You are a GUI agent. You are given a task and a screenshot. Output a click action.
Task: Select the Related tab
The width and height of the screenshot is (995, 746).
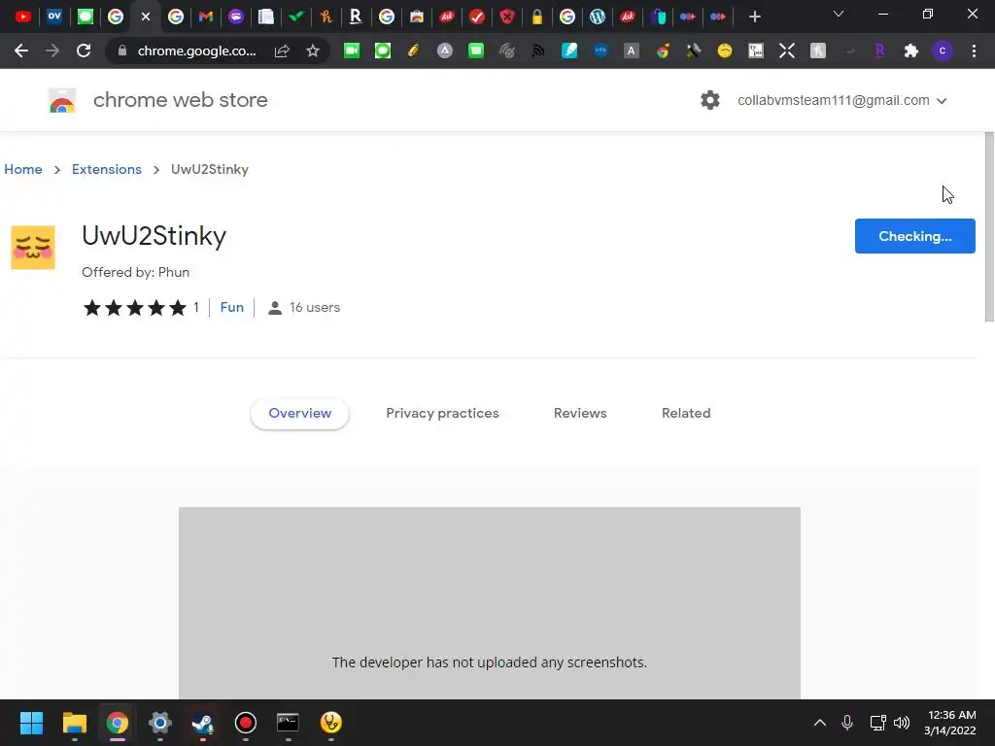tap(686, 413)
